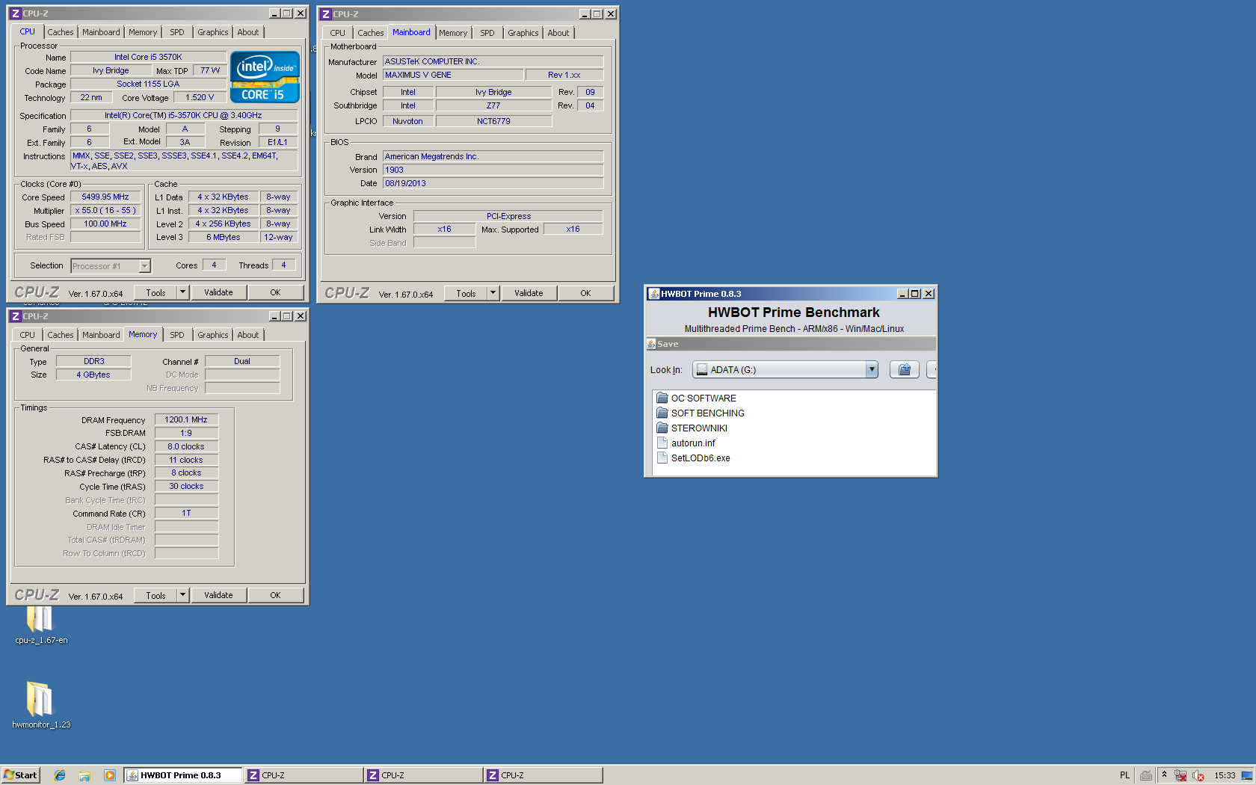Select SetLODb6.exe file
The height and width of the screenshot is (785, 1256).
click(x=693, y=458)
